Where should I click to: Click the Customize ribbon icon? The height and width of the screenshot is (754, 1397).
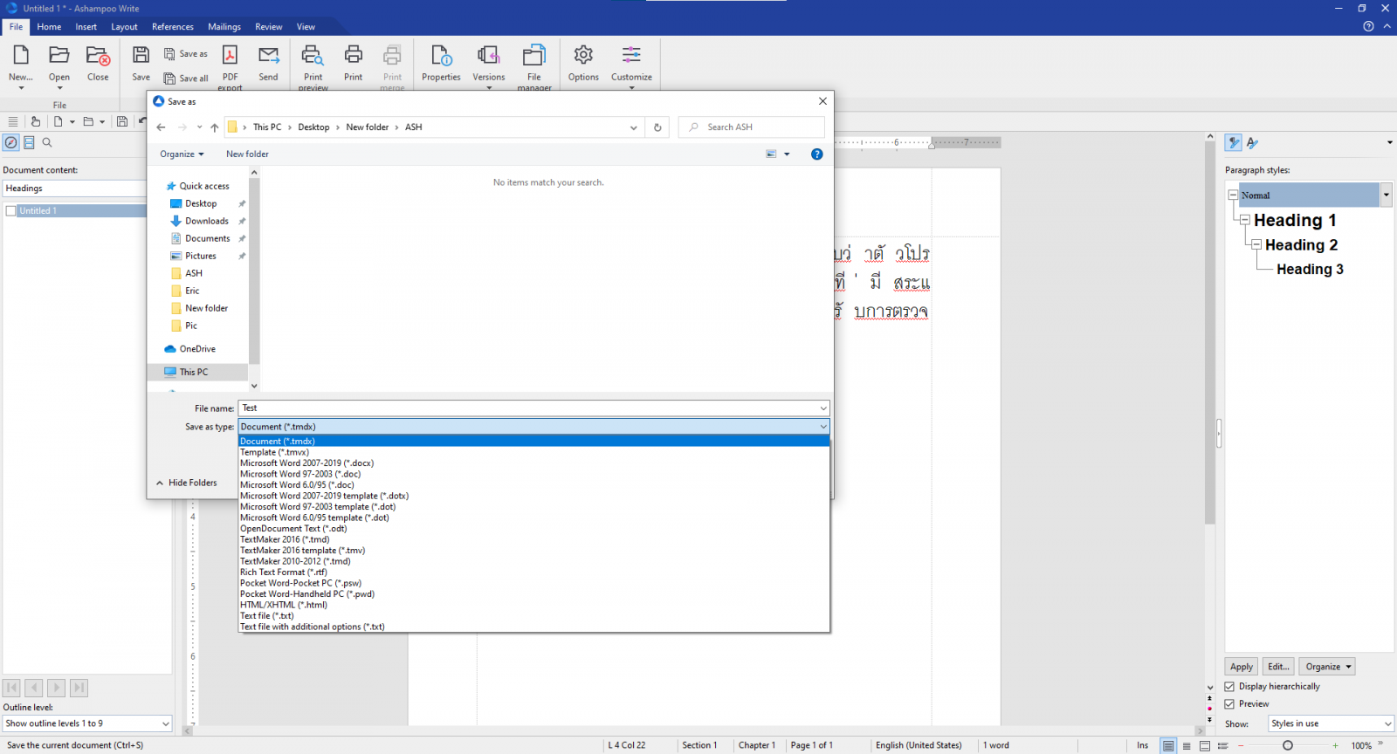pos(631,57)
